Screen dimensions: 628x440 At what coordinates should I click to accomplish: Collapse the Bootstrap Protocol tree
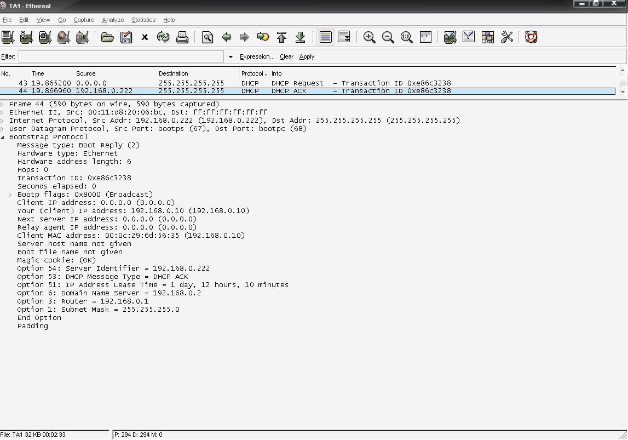coord(3,137)
